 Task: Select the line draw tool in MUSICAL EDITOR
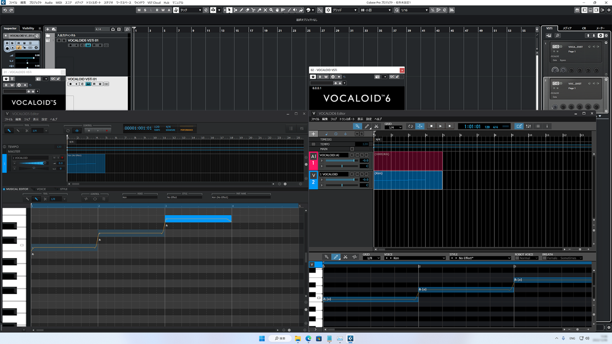point(36,199)
